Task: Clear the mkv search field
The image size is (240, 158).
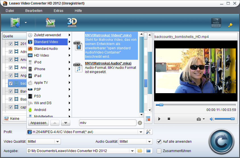Action: tap(140, 123)
